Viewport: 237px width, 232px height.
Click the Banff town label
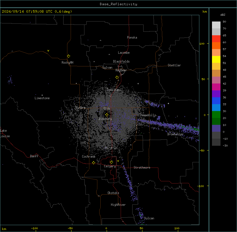coord(34,156)
